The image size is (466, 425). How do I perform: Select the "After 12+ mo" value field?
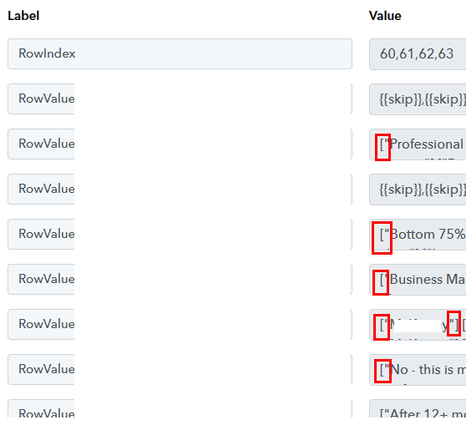point(418,410)
